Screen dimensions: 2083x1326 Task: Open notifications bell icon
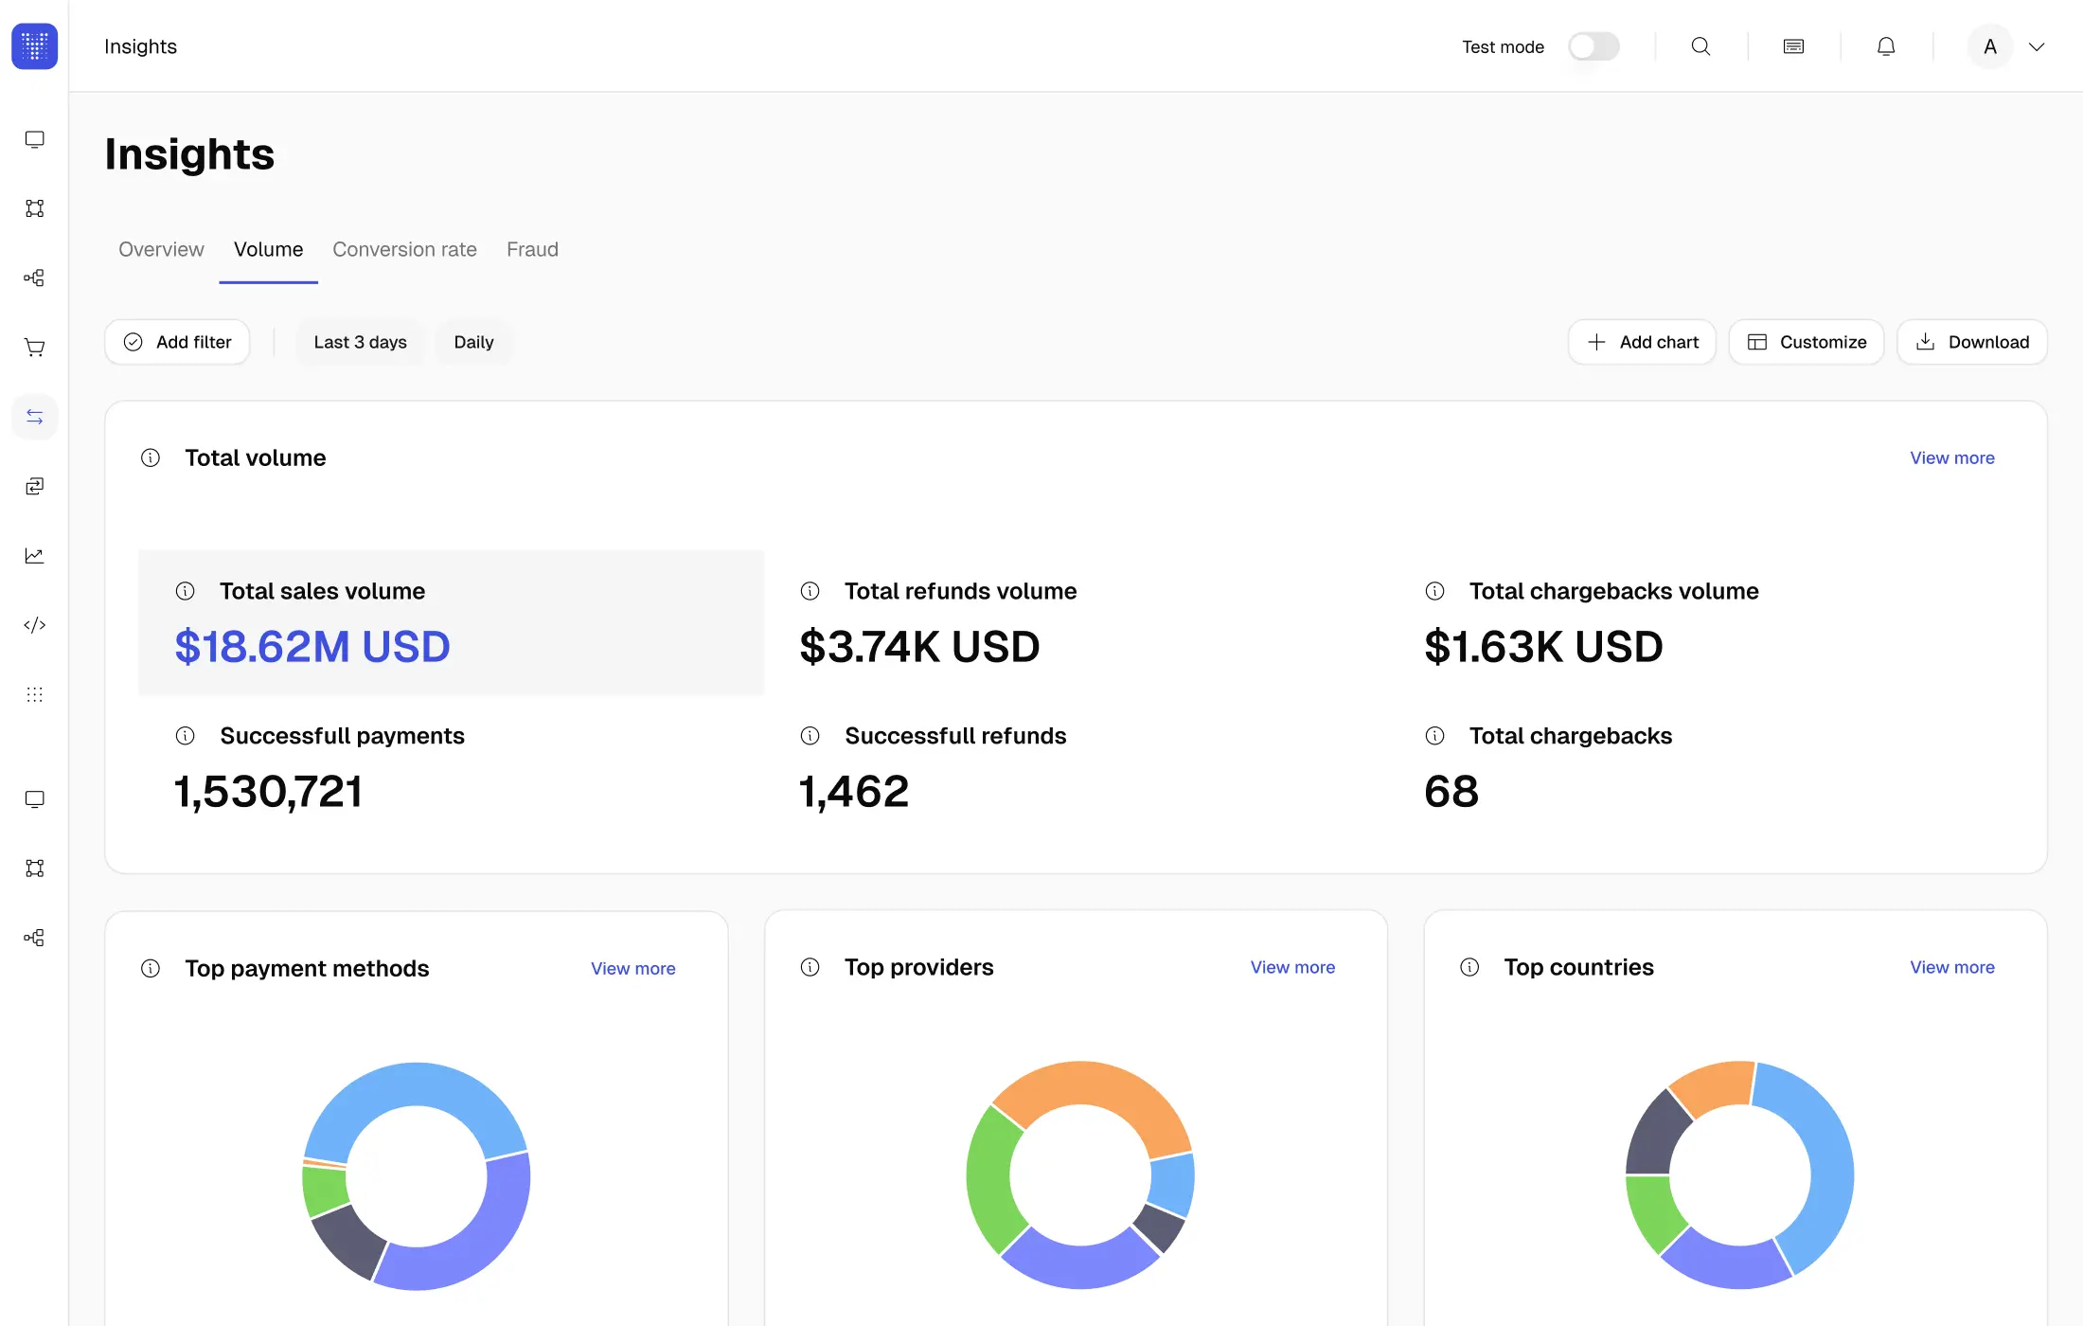[x=1886, y=46]
